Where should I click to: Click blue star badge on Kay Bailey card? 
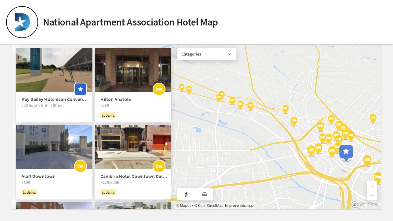(80, 89)
